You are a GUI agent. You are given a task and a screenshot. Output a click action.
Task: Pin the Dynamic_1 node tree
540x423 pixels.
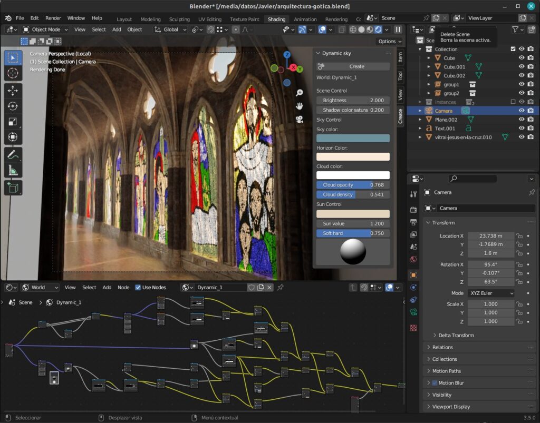281,288
